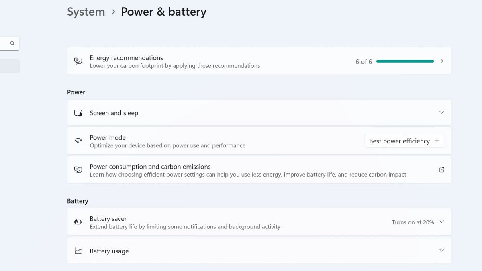
Task: Click the Power mode gauge icon
Action: (x=78, y=141)
